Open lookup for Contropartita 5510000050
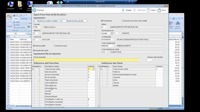Viewport: 200px width, 112px height. [x=114, y=40]
